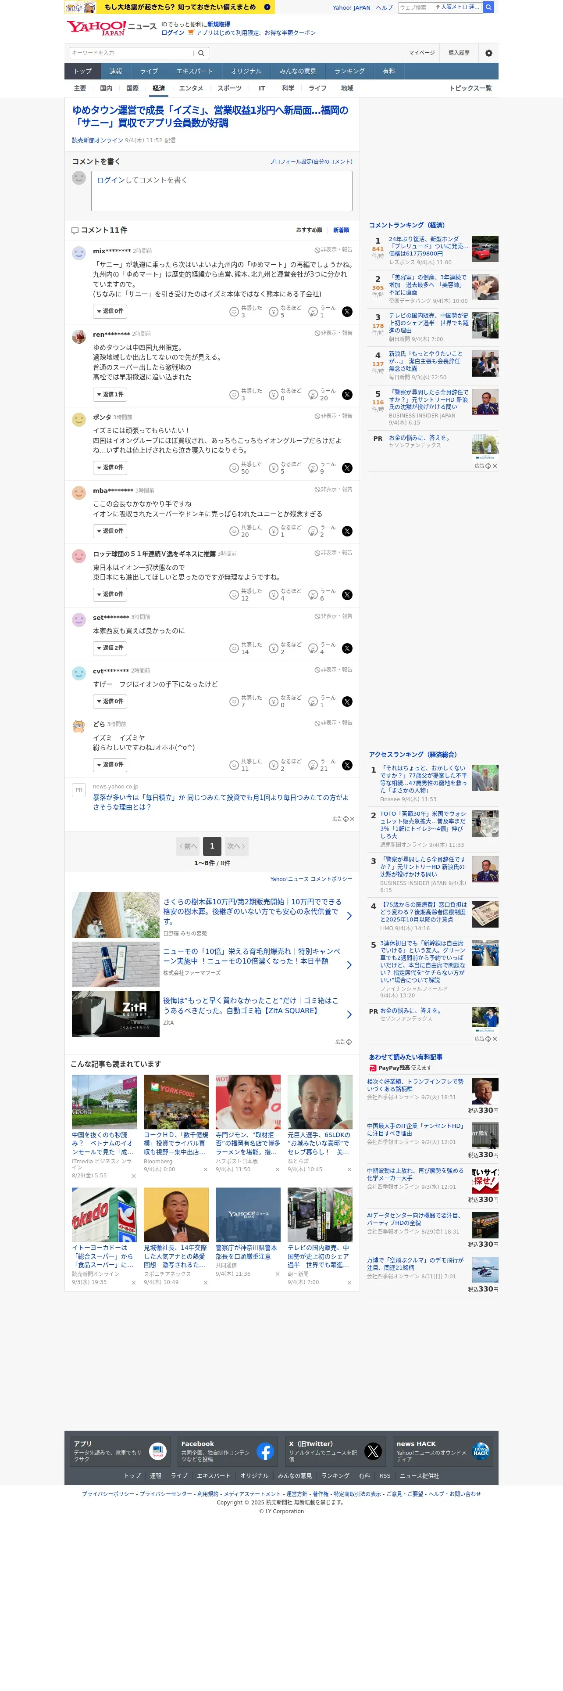Expand replies on ポンタ comment

(110, 468)
